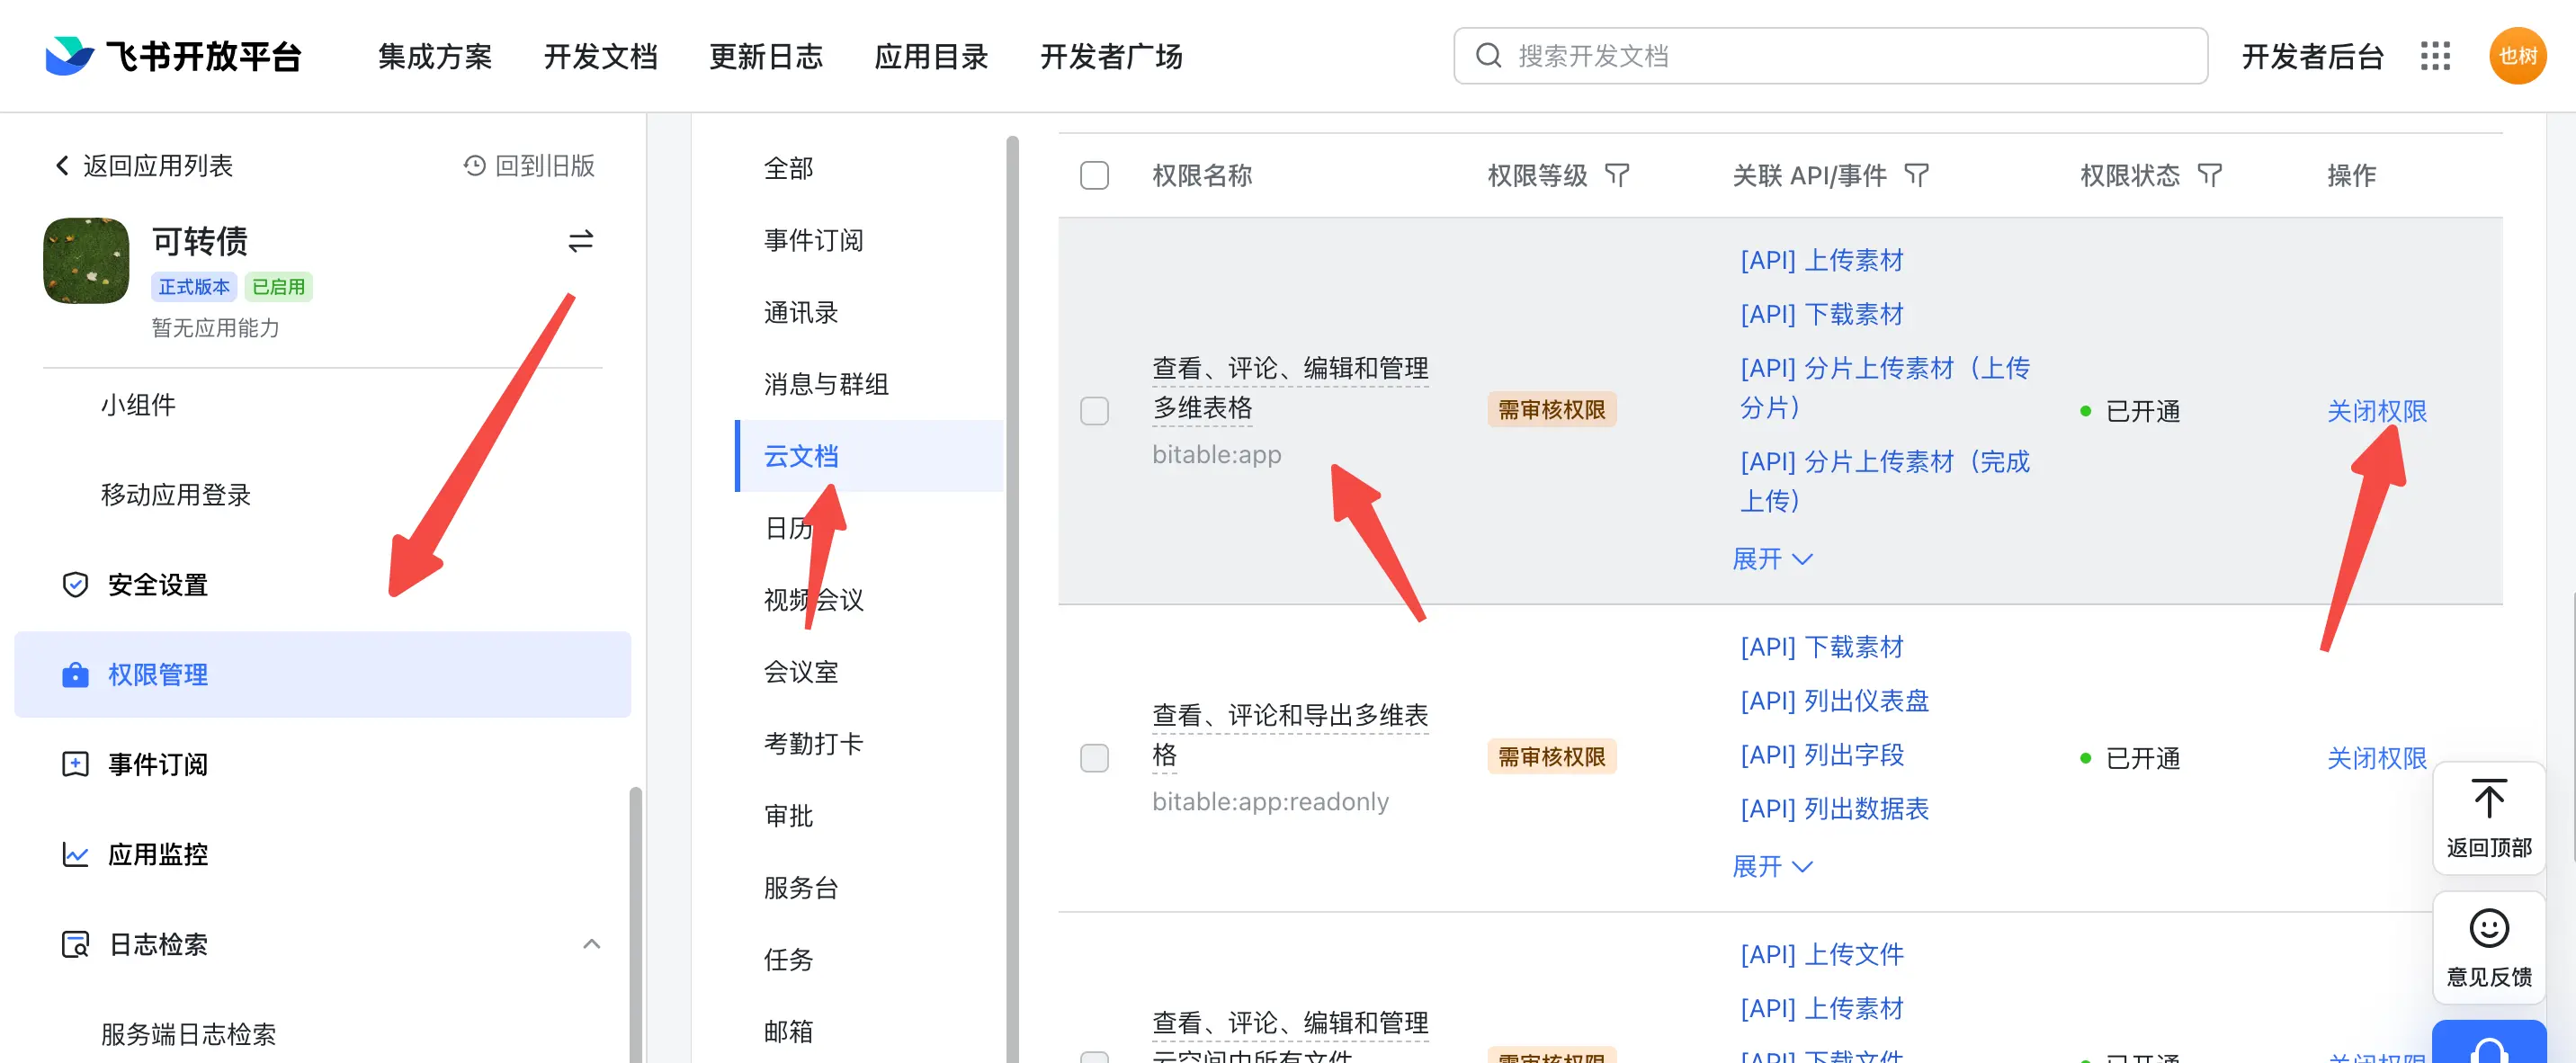The image size is (2576, 1063).
Task: Expand API list for bitable:app:readonly row
Action: click(1771, 866)
